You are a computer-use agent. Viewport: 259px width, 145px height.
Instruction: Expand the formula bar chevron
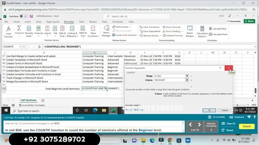point(255,47)
